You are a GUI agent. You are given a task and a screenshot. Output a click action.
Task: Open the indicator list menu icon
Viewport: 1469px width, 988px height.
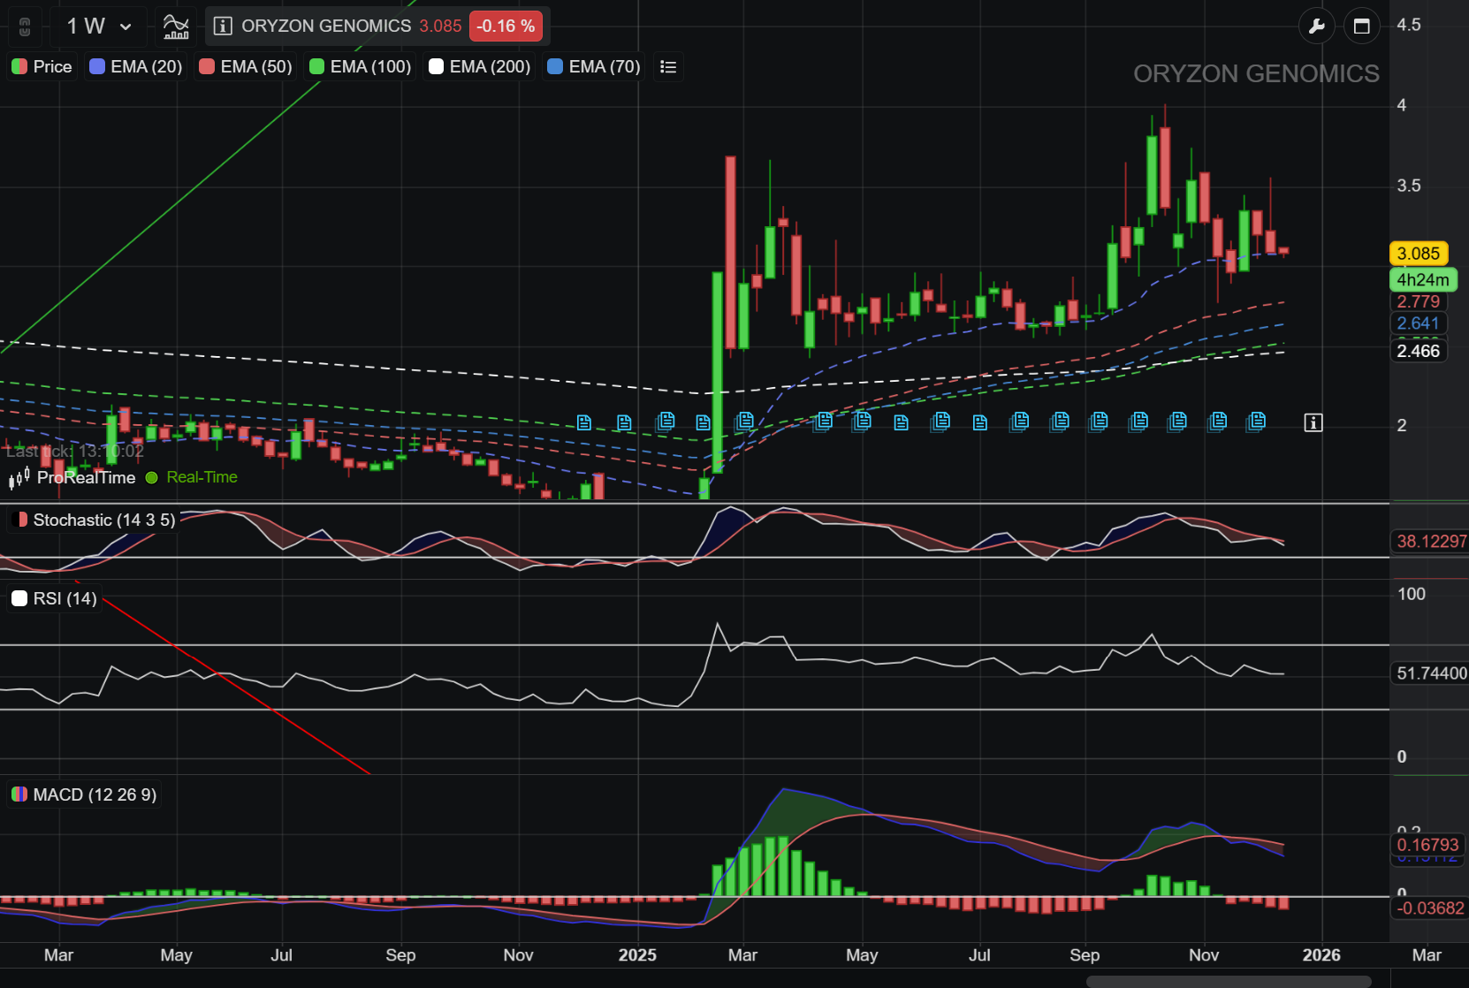tap(668, 67)
